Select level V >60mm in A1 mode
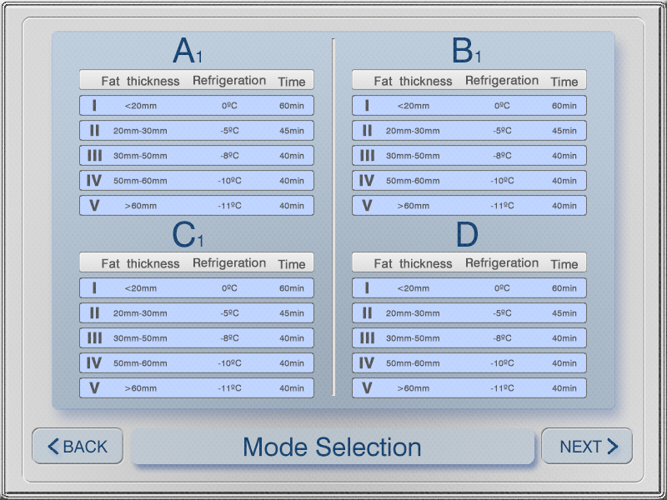The height and width of the screenshot is (500, 667). point(197,206)
